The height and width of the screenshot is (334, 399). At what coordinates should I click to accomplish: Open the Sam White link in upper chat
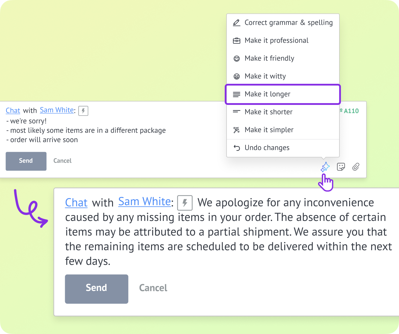57,110
